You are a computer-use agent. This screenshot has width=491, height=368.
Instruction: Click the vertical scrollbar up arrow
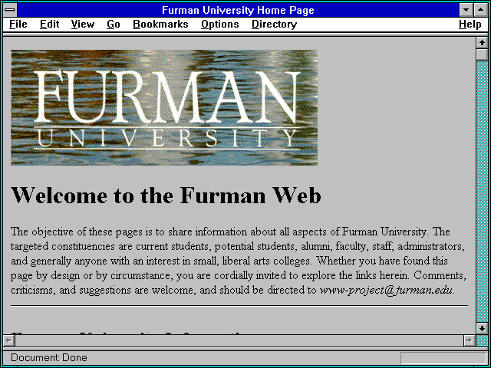click(482, 43)
